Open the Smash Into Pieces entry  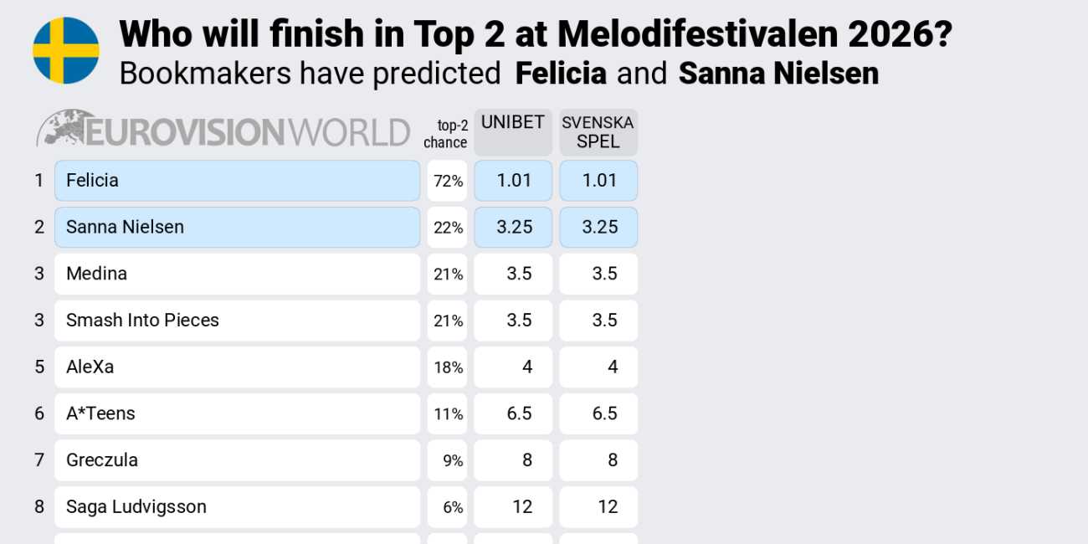click(237, 321)
